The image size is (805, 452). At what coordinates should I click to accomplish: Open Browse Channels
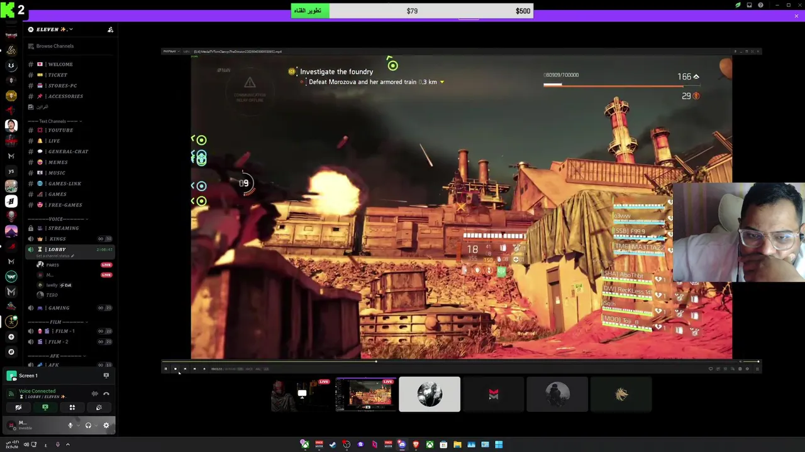coord(55,46)
